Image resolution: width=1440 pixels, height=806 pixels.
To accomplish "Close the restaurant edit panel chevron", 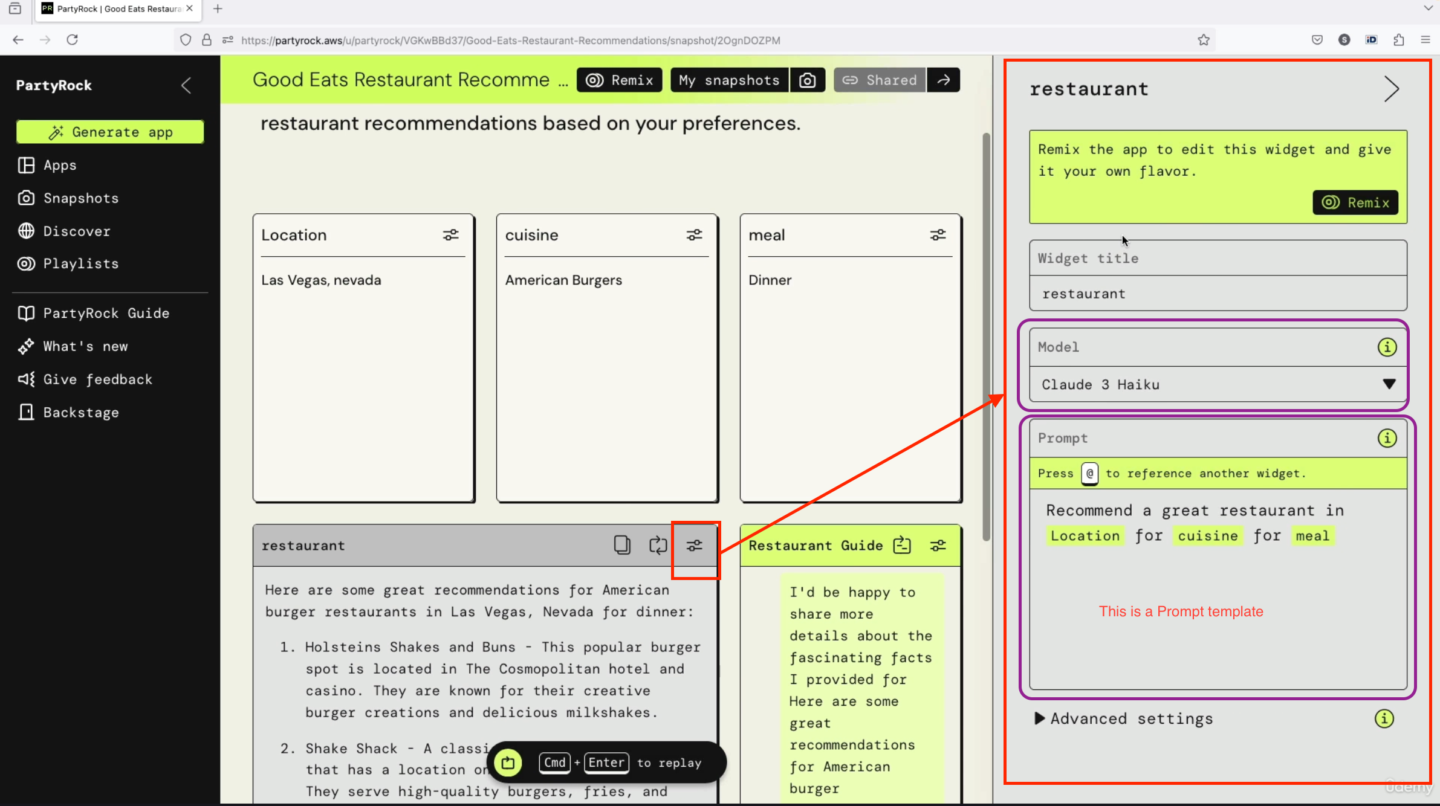I will click(1391, 89).
